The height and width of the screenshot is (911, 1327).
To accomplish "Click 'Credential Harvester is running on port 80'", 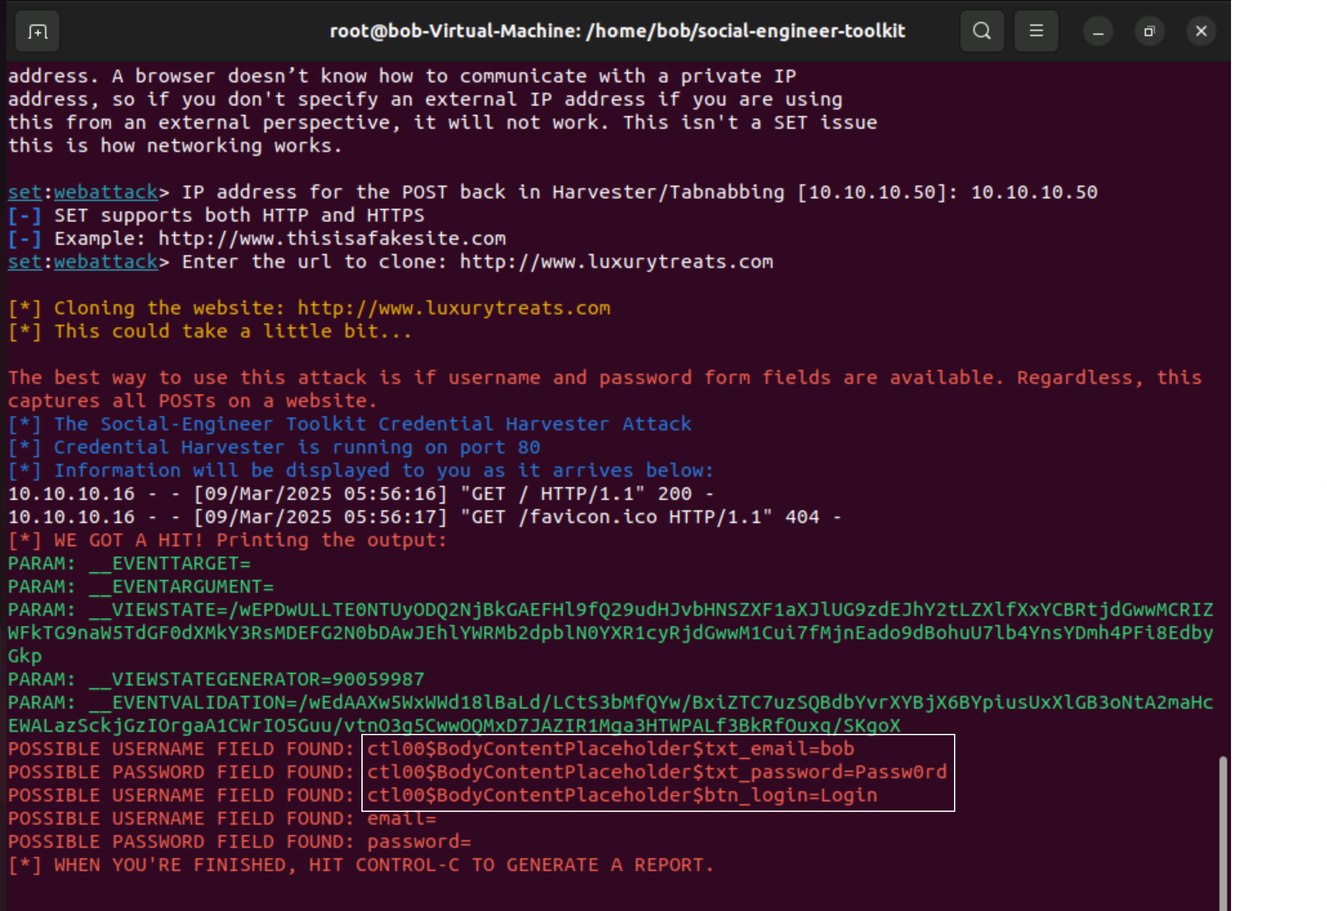I will pyautogui.click(x=274, y=447).
